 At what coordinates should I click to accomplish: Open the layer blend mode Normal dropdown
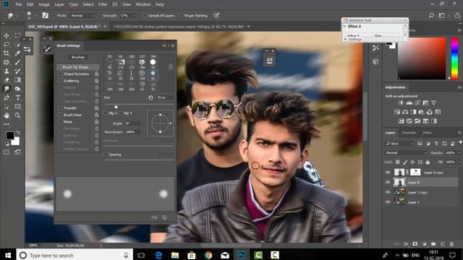pos(406,152)
